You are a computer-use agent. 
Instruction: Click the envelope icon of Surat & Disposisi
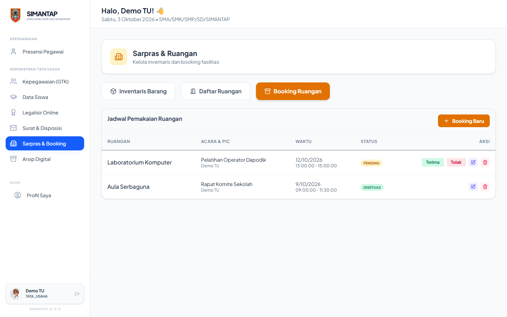tap(13, 128)
